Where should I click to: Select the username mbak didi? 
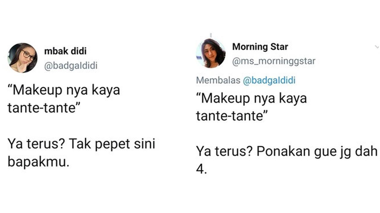[65, 51]
